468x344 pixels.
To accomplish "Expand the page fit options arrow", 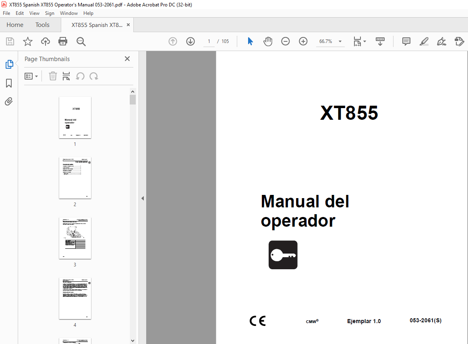I will [365, 41].
